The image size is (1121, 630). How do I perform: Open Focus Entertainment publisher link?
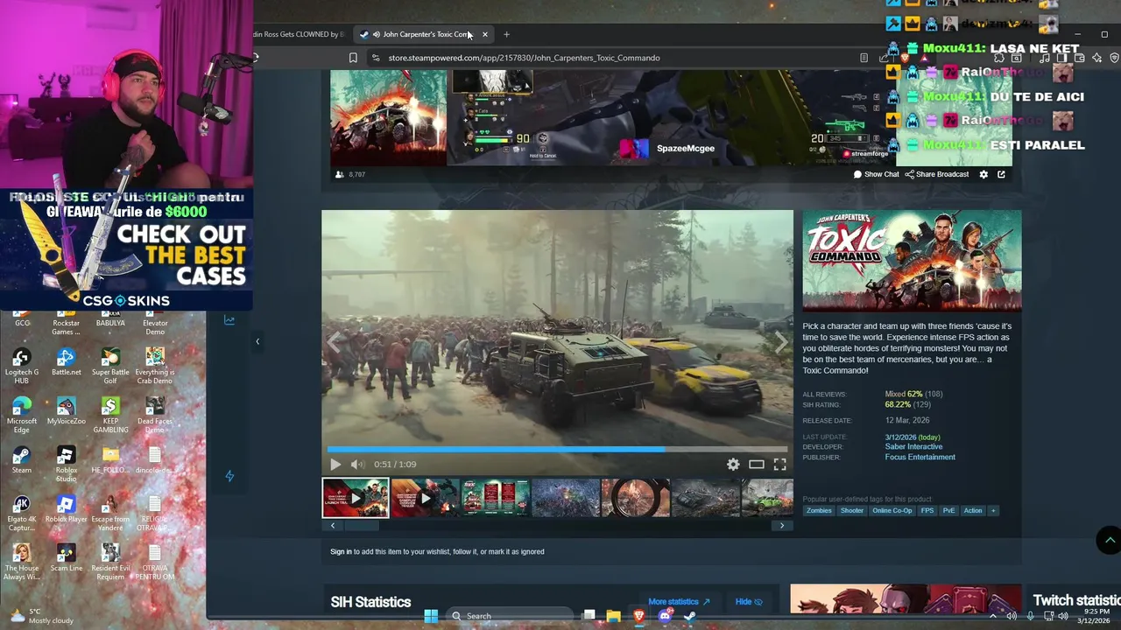[920, 457]
